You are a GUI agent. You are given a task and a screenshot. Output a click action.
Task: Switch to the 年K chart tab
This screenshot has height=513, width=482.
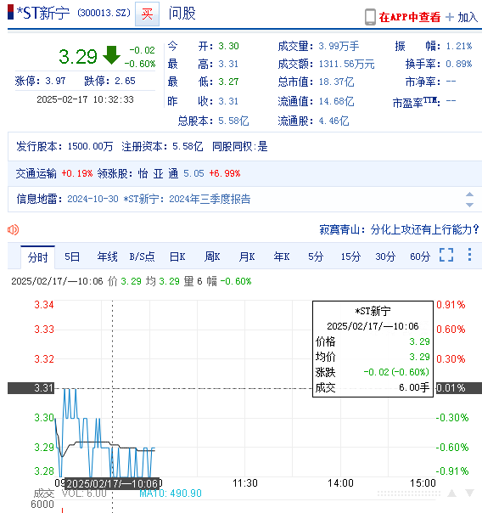(x=282, y=256)
